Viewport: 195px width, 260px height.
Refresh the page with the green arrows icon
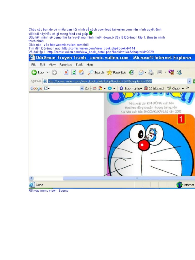pyautogui.click(x=74, y=72)
